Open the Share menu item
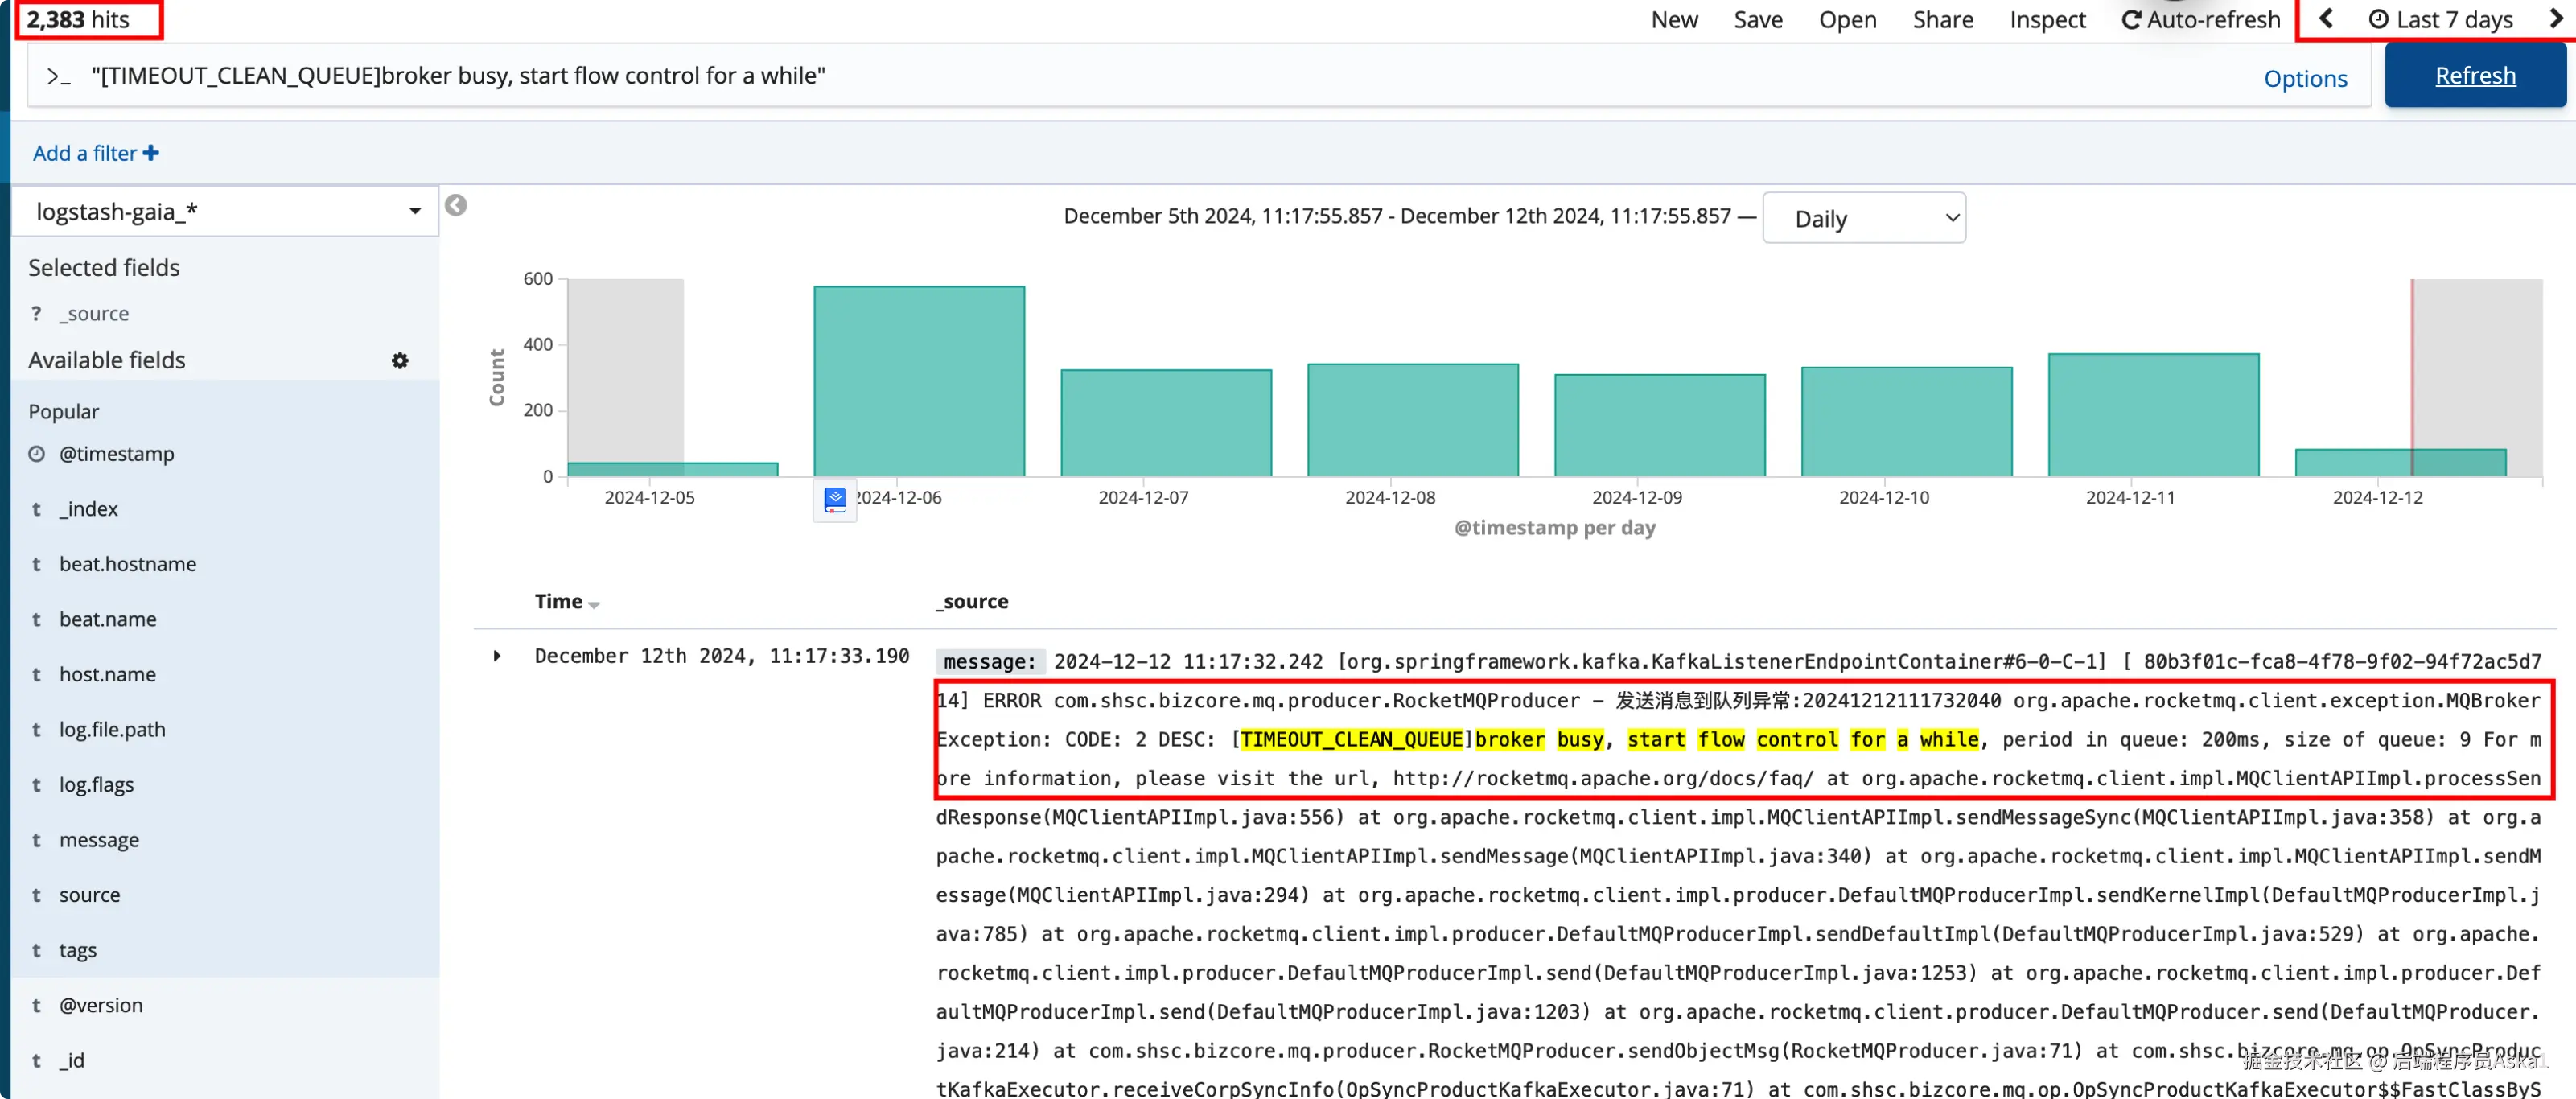 [x=1942, y=20]
